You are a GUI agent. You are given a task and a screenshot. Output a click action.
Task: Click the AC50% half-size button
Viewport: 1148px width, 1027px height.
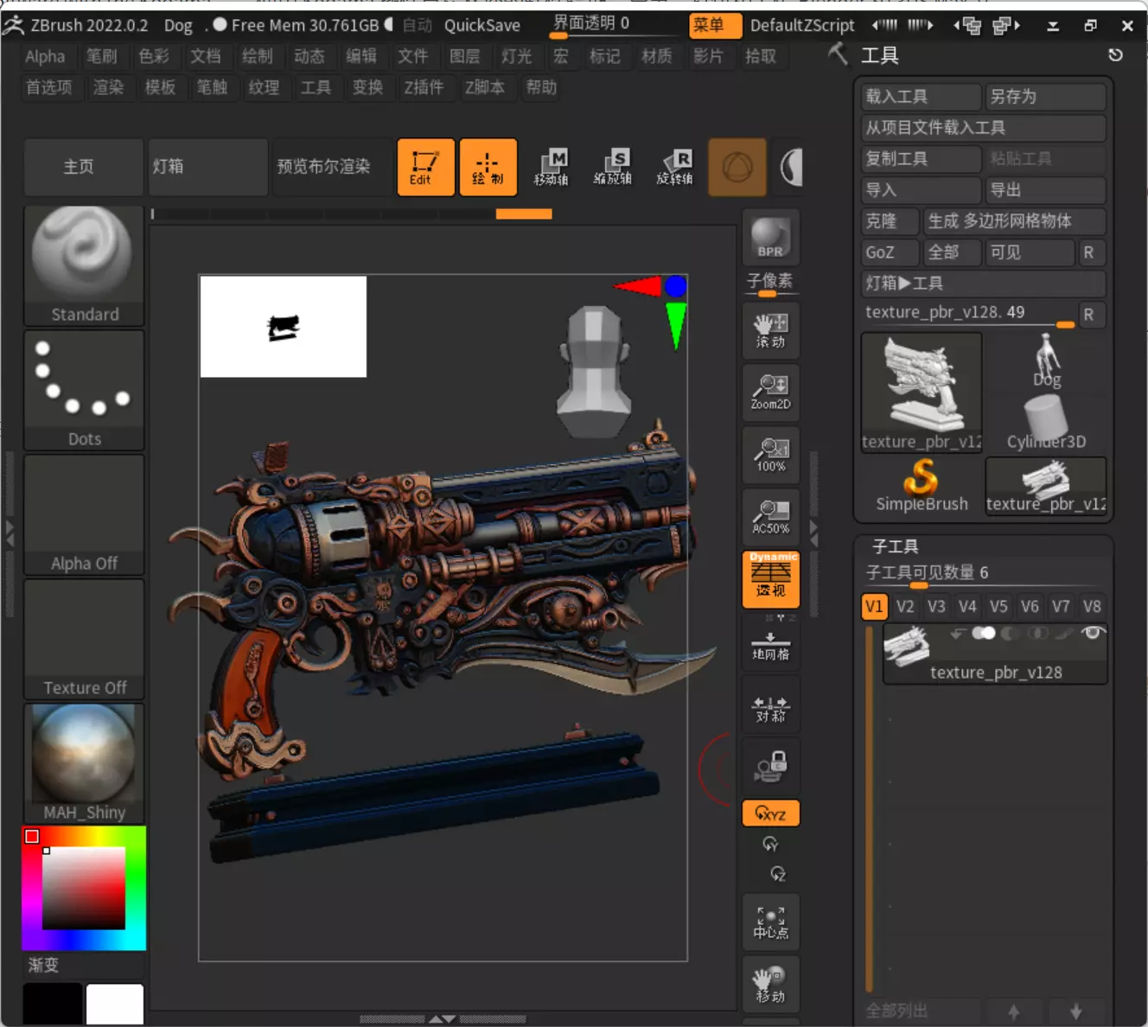pos(770,517)
